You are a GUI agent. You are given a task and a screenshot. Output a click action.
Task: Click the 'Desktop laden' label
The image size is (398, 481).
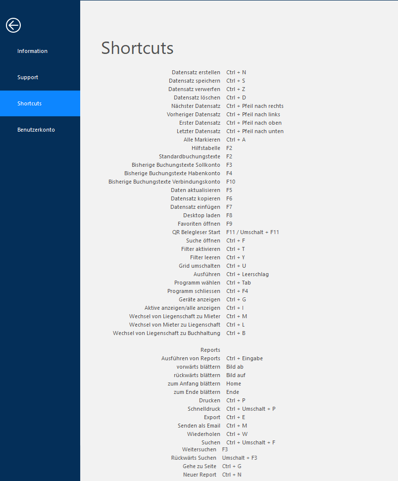click(201, 215)
